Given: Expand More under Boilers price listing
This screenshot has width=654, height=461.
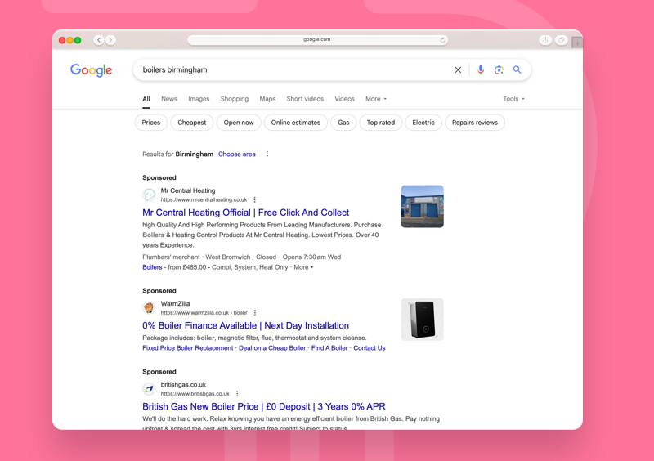Looking at the screenshot, I should [x=303, y=267].
